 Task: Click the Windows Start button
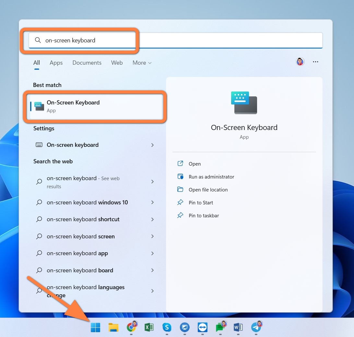point(95,327)
